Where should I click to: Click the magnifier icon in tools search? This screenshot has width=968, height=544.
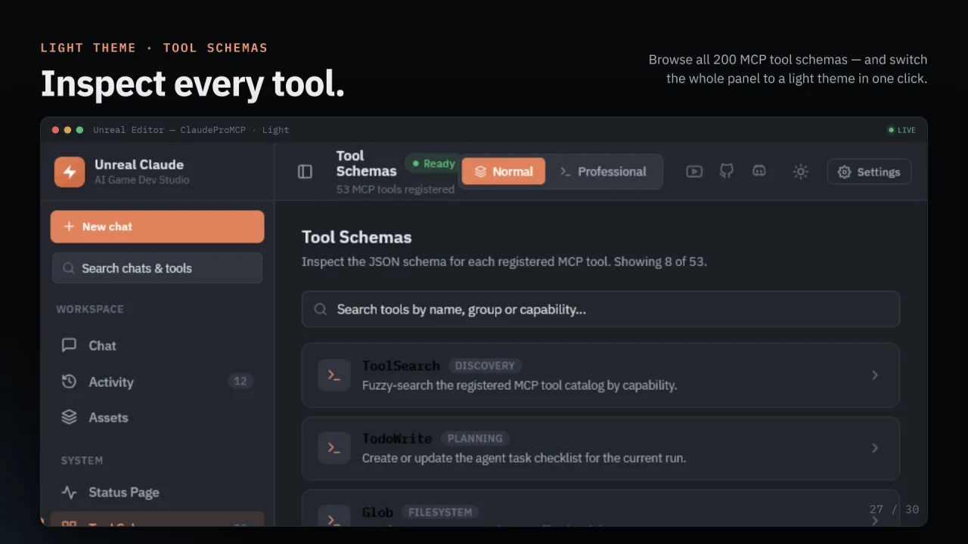321,309
